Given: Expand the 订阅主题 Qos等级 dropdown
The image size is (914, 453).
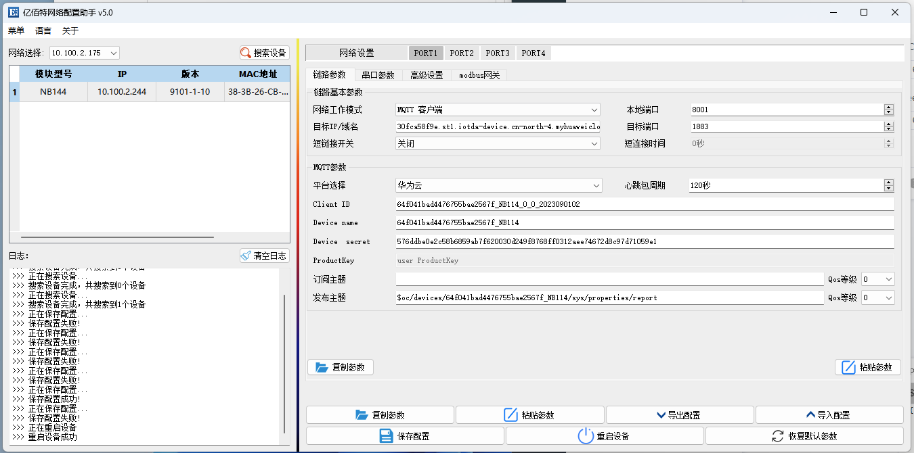Looking at the screenshot, I should point(877,279).
